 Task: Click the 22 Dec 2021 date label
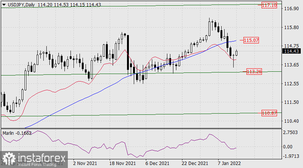195,163
